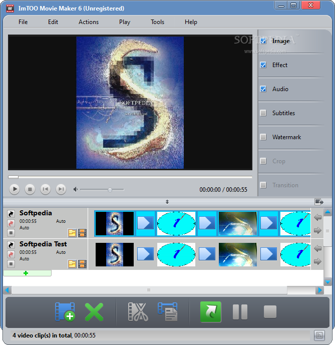Click right move arrow of Softpedia Test track
This screenshot has width=335, height=345.
coord(317,261)
